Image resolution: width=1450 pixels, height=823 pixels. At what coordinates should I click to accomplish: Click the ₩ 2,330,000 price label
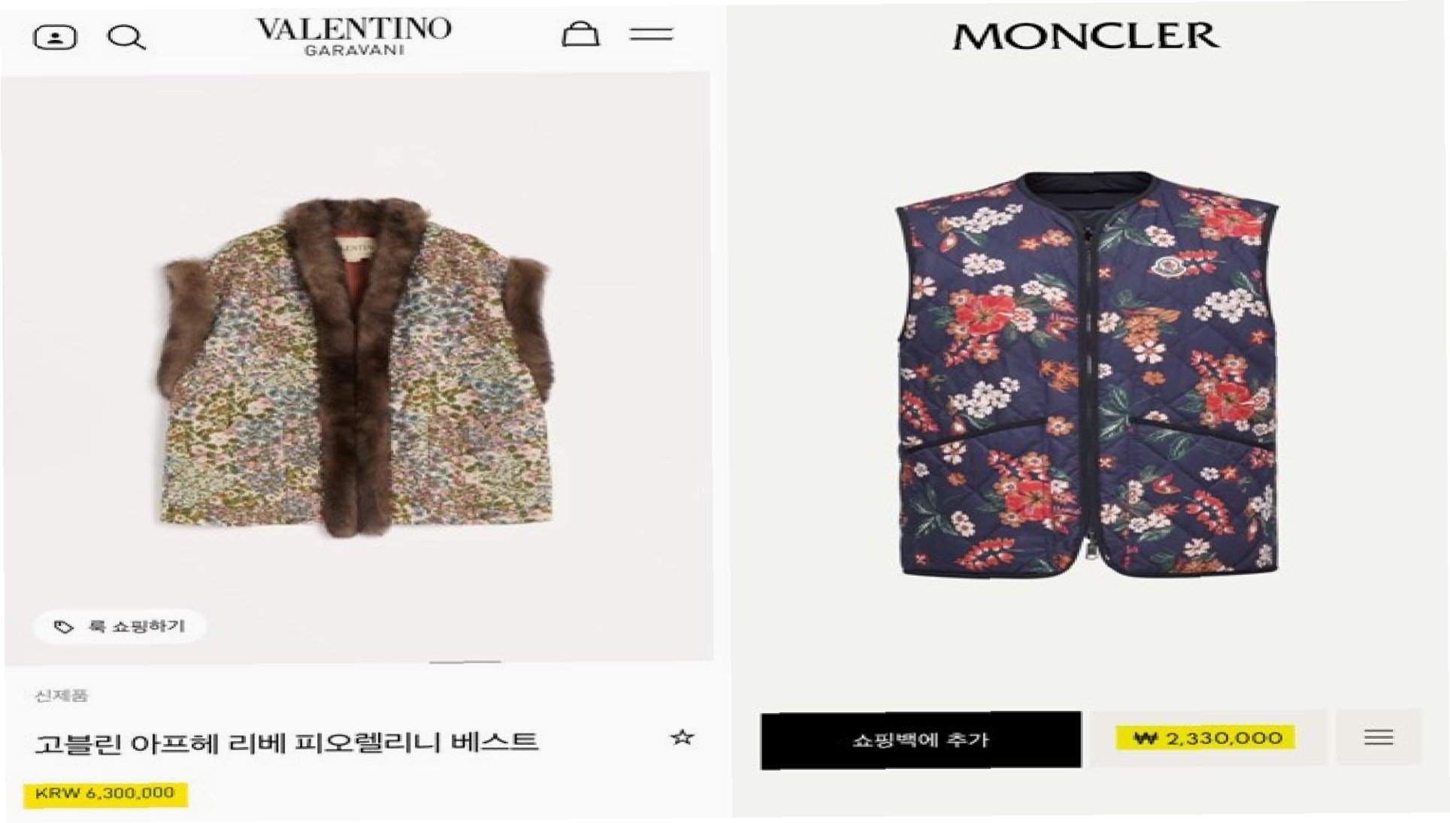(1206, 738)
